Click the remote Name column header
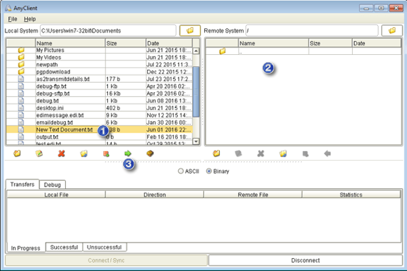407x271 pixels. [x=273, y=43]
